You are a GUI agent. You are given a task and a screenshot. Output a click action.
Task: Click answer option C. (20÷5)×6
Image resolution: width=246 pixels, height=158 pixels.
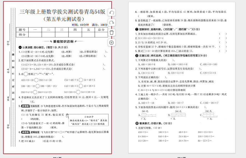click(x=208, y=73)
